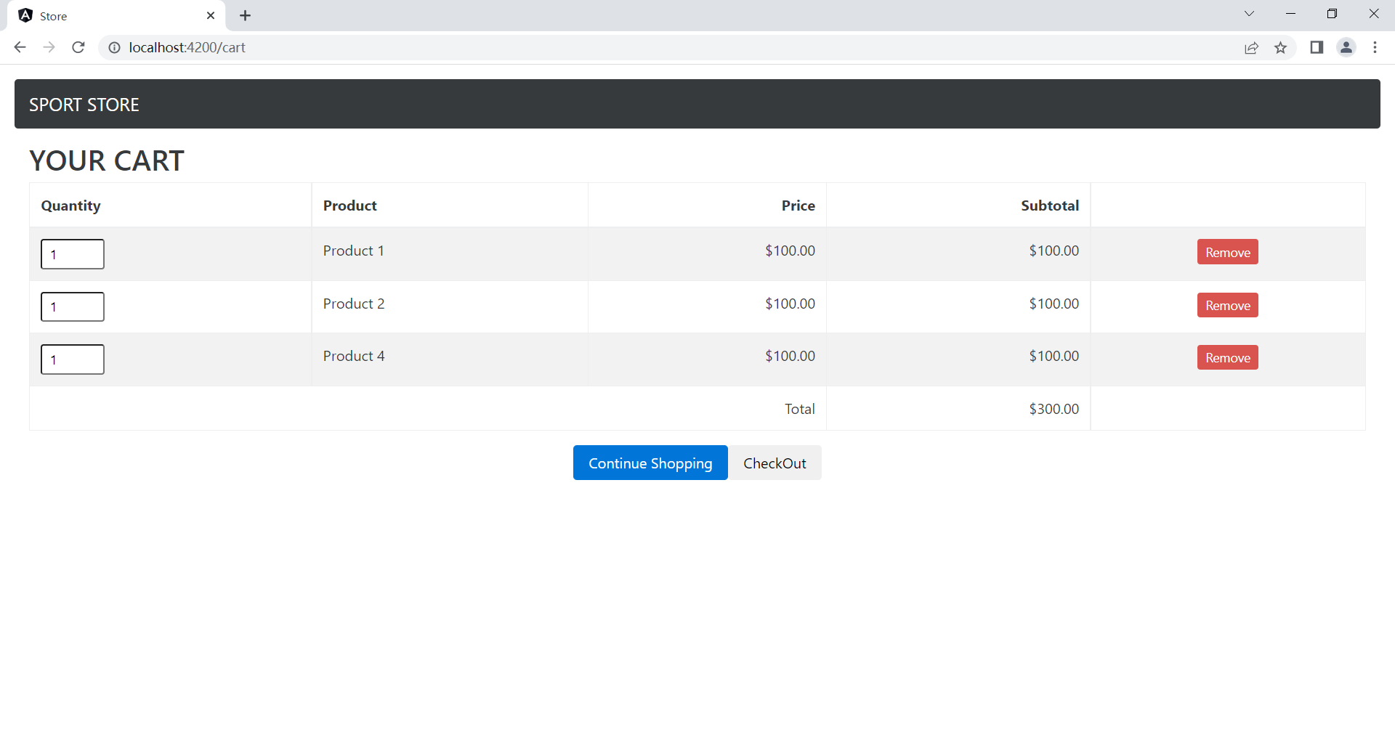Click the Product 1 subtotal value

click(1054, 251)
